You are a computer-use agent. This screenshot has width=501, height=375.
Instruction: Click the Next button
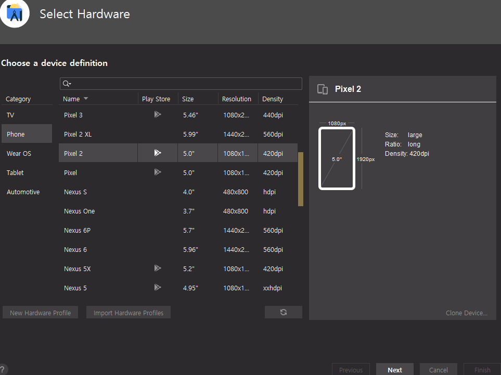[x=394, y=370]
